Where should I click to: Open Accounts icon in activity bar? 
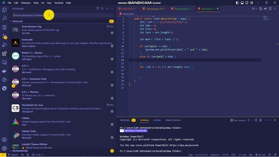tap(4, 140)
